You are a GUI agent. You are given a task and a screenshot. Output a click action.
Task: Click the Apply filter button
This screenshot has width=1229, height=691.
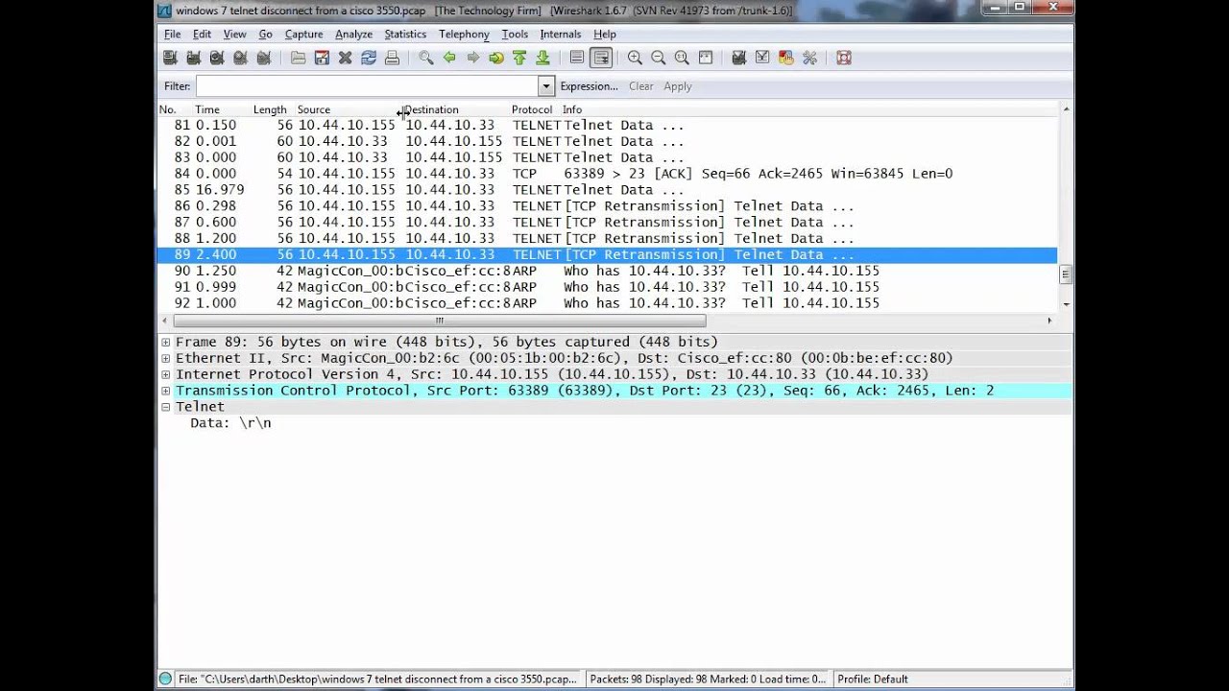pos(678,86)
